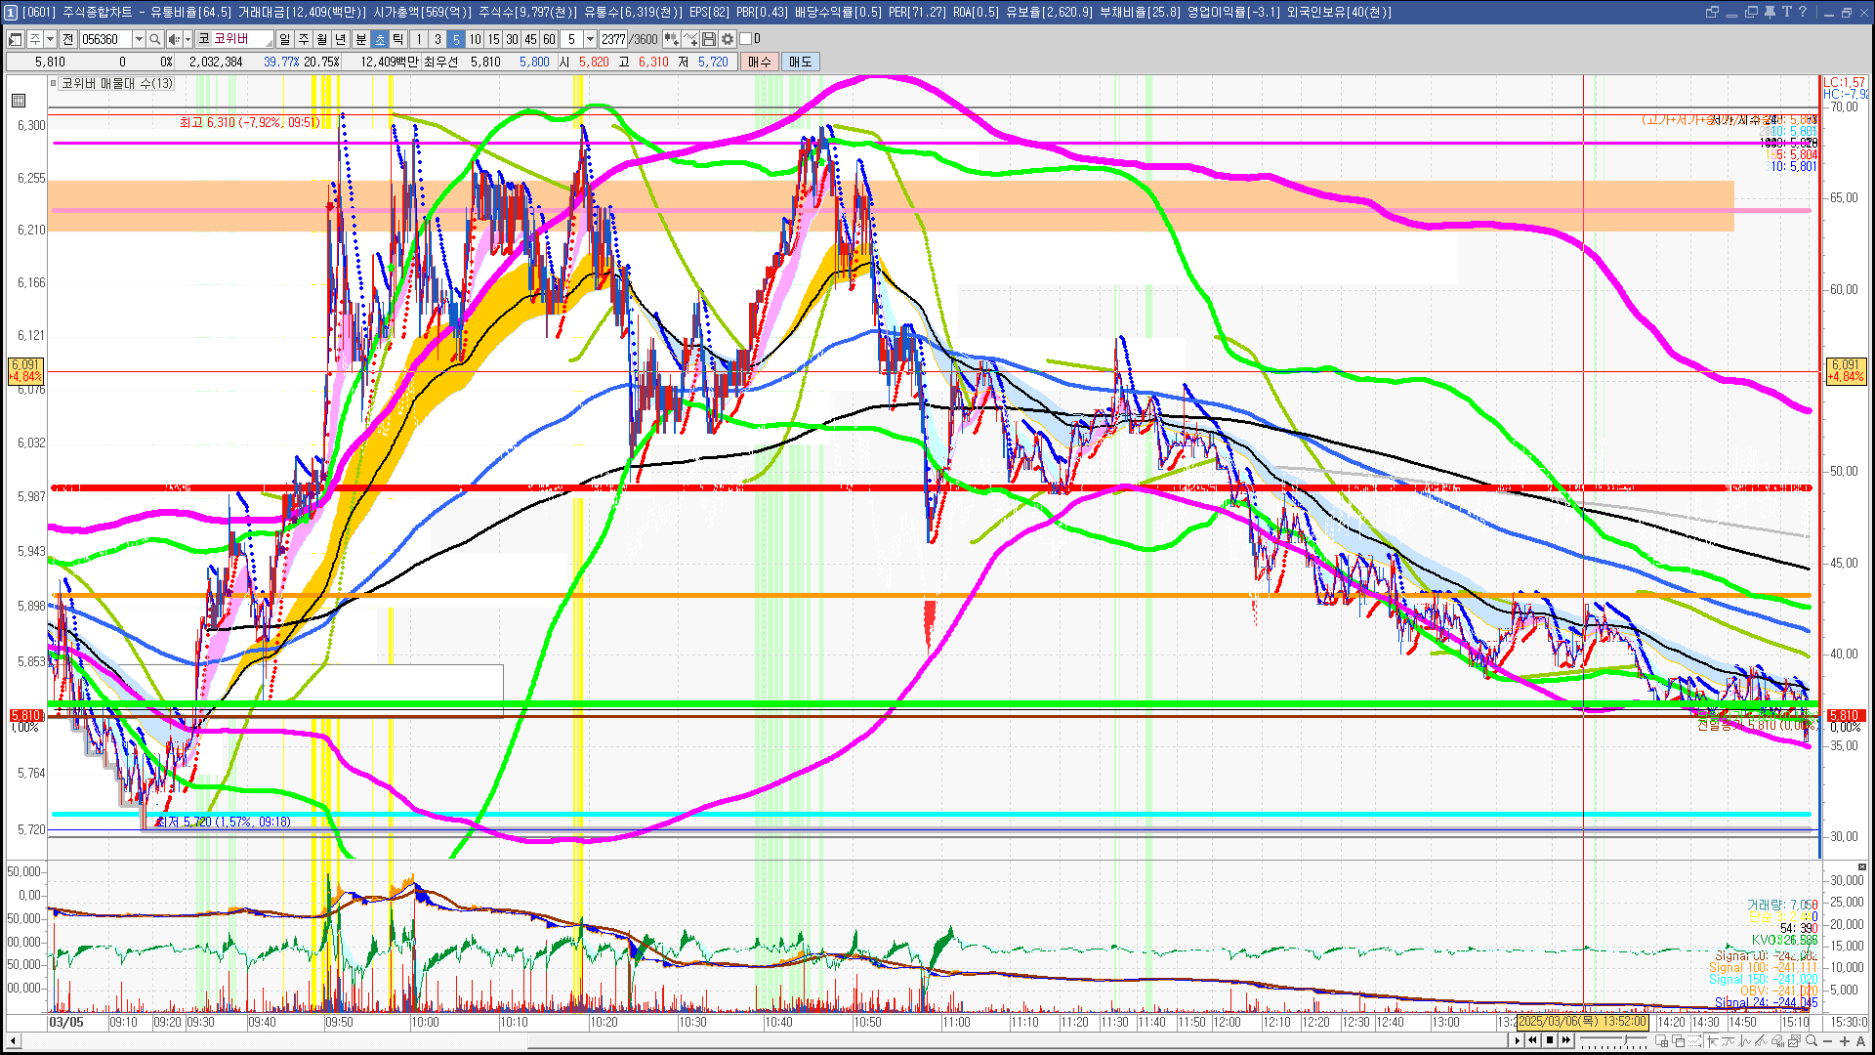Toggle the D checkbox in the toolbar
1875x1055 pixels.
point(746,39)
